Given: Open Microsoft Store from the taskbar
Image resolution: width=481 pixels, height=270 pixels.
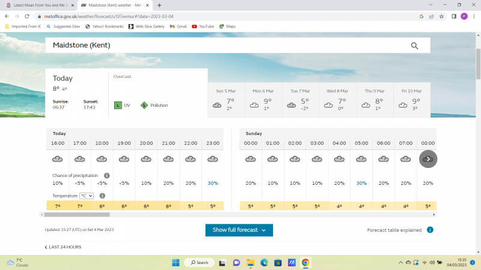Looking at the screenshot, I should pyautogui.click(x=278, y=263).
